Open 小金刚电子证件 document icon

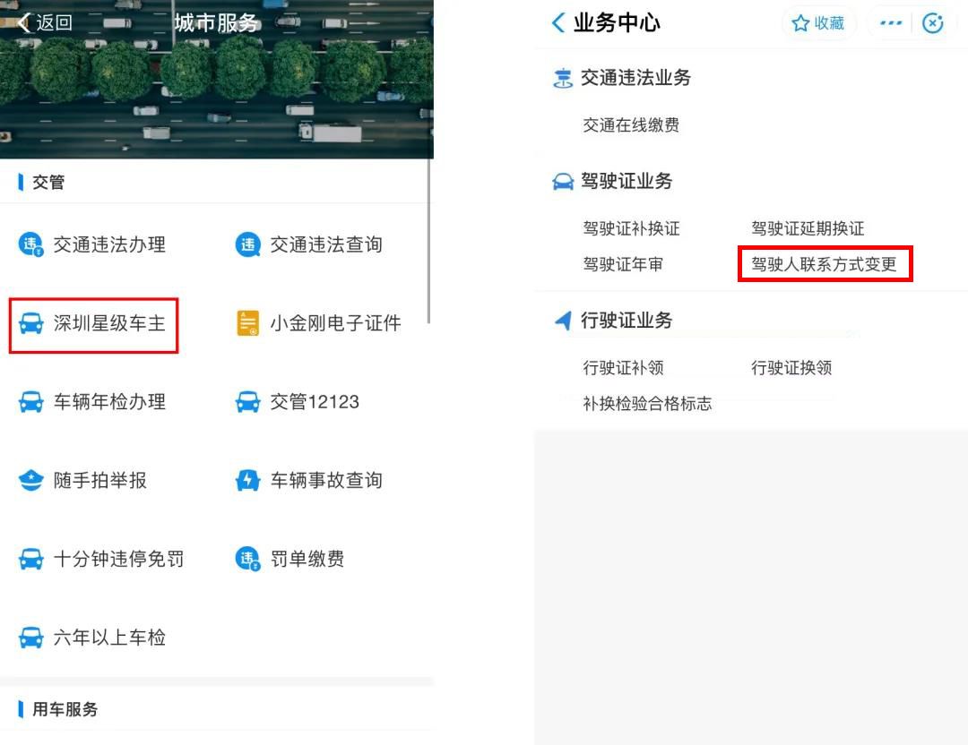pos(247,323)
